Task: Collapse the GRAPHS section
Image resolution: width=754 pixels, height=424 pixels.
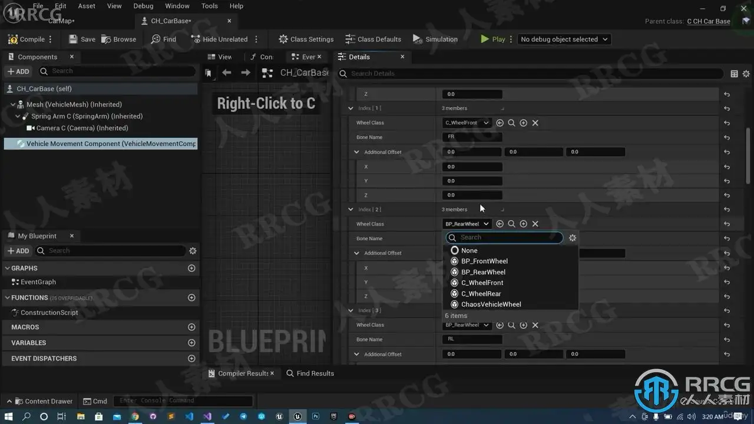Action: coord(7,268)
